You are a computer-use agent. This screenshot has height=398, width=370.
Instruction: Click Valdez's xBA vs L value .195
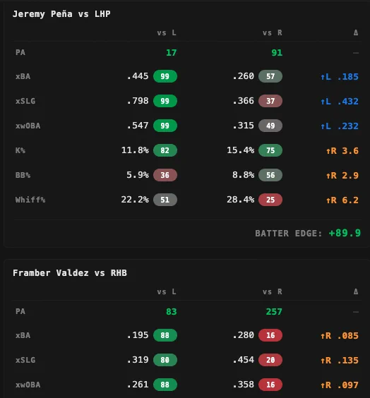click(x=138, y=335)
